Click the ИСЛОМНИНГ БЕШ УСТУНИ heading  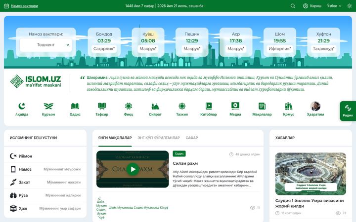[34, 138]
